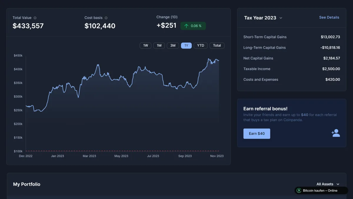The image size is (353, 199).
Task: Click the Bitcoin logo in bottom badge
Action: [299, 190]
